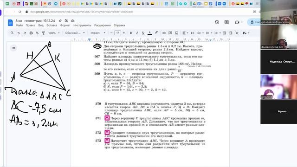The image size is (297, 167).
Task: Open version history clock icon
Action: coord(217,22)
